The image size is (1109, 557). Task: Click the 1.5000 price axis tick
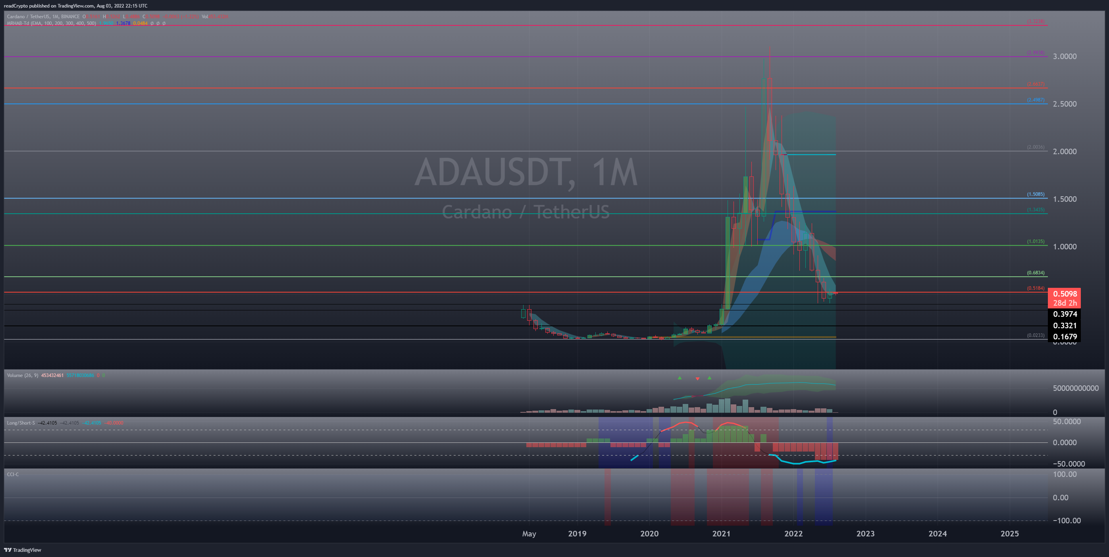(1065, 199)
